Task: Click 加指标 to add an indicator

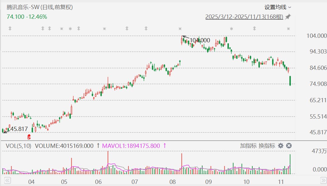Action: pos(248,146)
